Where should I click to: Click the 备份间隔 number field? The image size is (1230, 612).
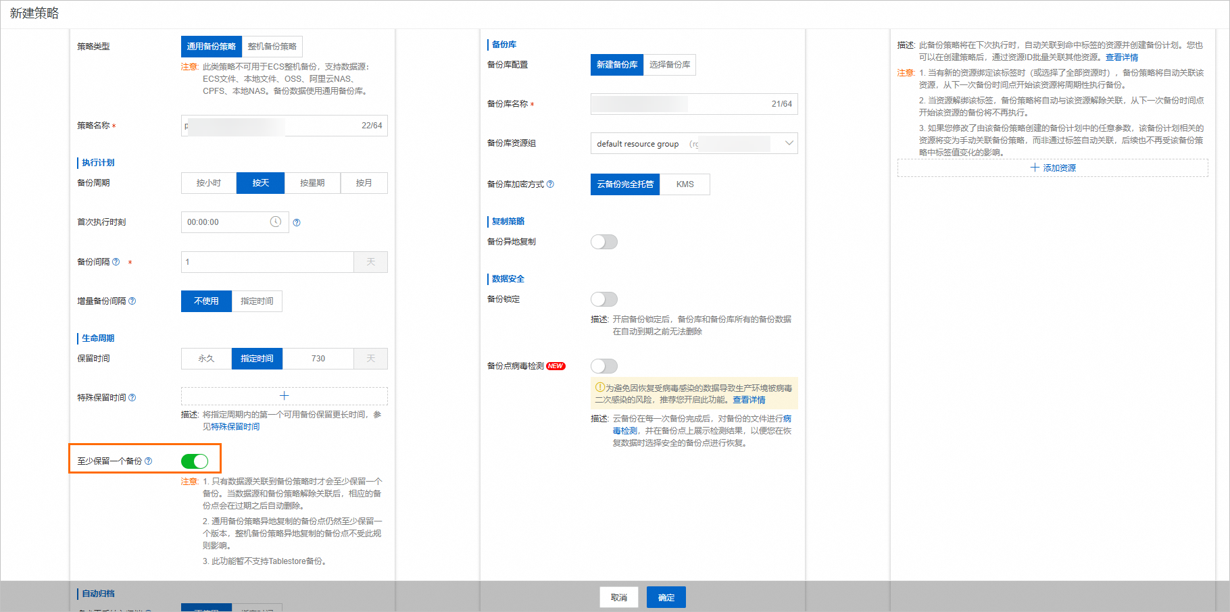[x=268, y=262]
